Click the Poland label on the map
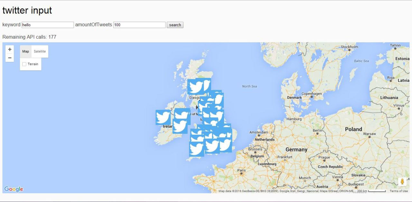The height and width of the screenshot is (202, 412). click(353, 129)
